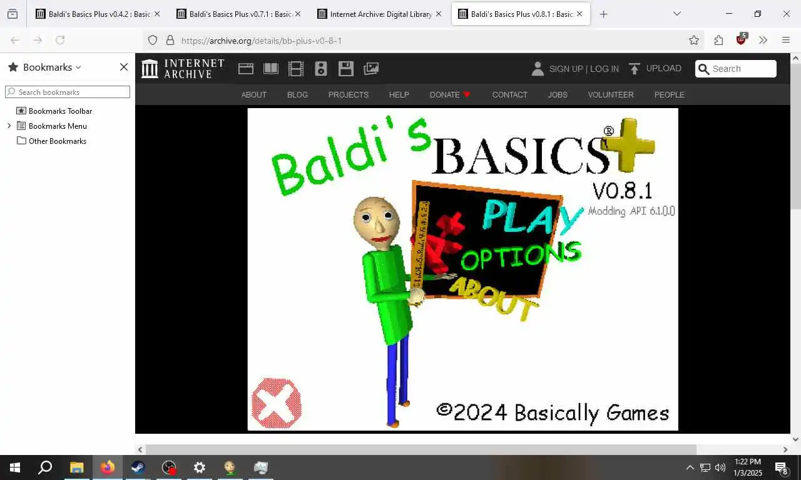Open the uBlock Origin extension icon
Image resolution: width=801 pixels, height=480 pixels.
click(x=741, y=39)
